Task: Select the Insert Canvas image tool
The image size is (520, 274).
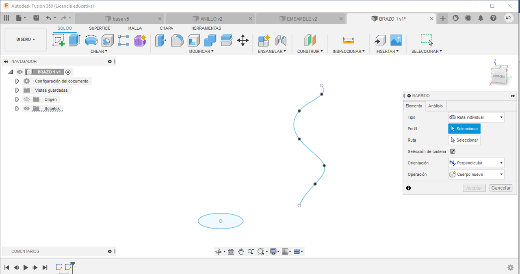Action: [x=396, y=40]
